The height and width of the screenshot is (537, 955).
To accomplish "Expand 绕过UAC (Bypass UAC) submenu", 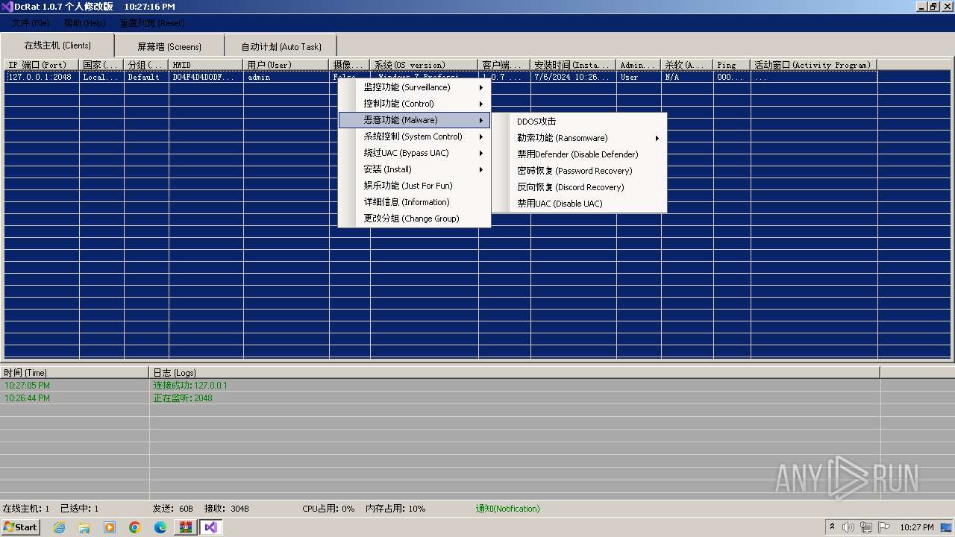I will coord(415,153).
